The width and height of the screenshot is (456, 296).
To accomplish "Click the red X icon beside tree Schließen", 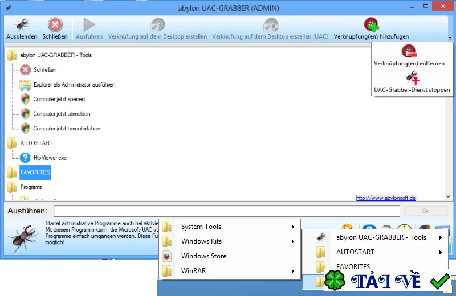I will point(25,69).
